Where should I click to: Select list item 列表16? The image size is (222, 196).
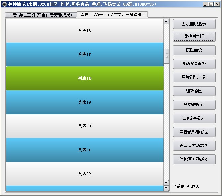pyautogui.click(x=85, y=31)
